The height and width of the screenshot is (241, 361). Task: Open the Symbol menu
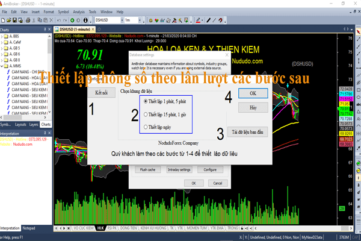(x=63, y=12)
